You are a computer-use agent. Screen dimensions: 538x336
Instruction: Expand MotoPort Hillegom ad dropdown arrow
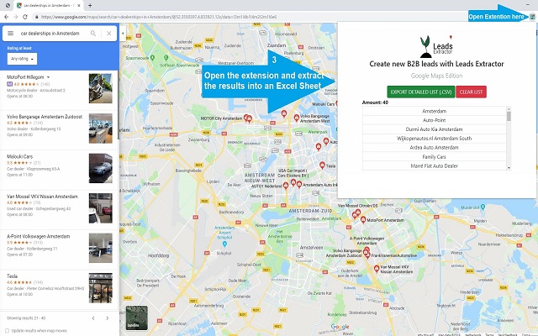tap(48, 77)
